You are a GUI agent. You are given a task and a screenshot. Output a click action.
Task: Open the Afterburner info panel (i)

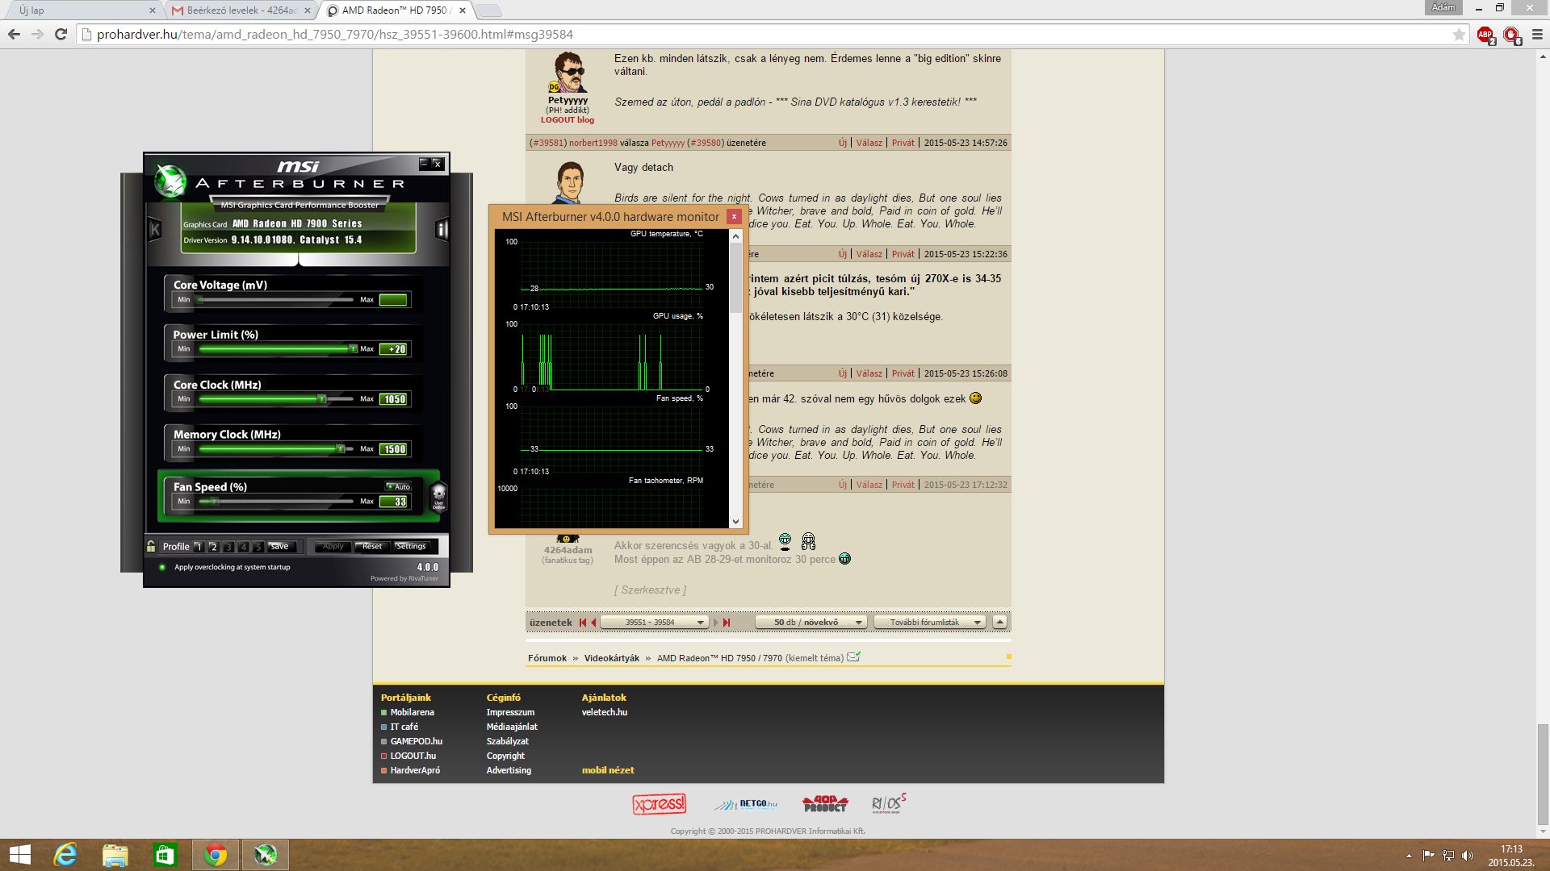[x=442, y=230]
